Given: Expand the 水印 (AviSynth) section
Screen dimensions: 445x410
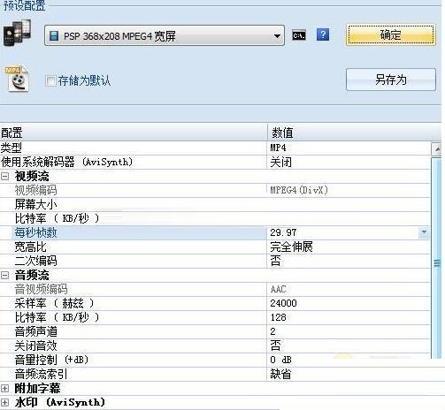Looking at the screenshot, I should click(x=5, y=403).
